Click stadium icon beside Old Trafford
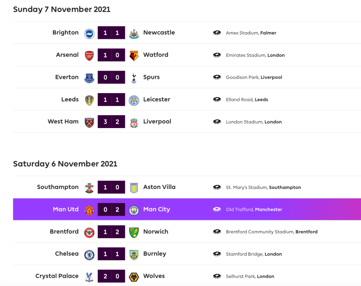Image resolution: width=361 pixels, height=286 pixels. (217, 210)
